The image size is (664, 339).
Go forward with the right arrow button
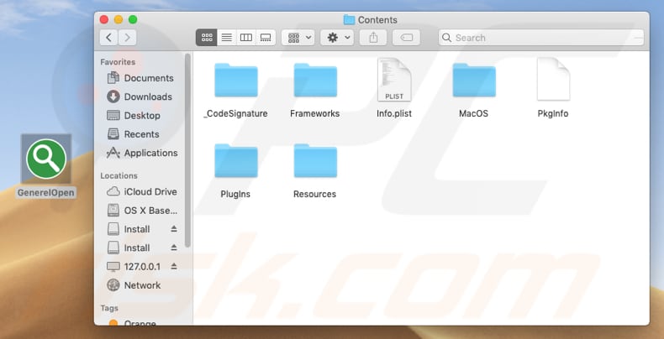pyautogui.click(x=127, y=38)
